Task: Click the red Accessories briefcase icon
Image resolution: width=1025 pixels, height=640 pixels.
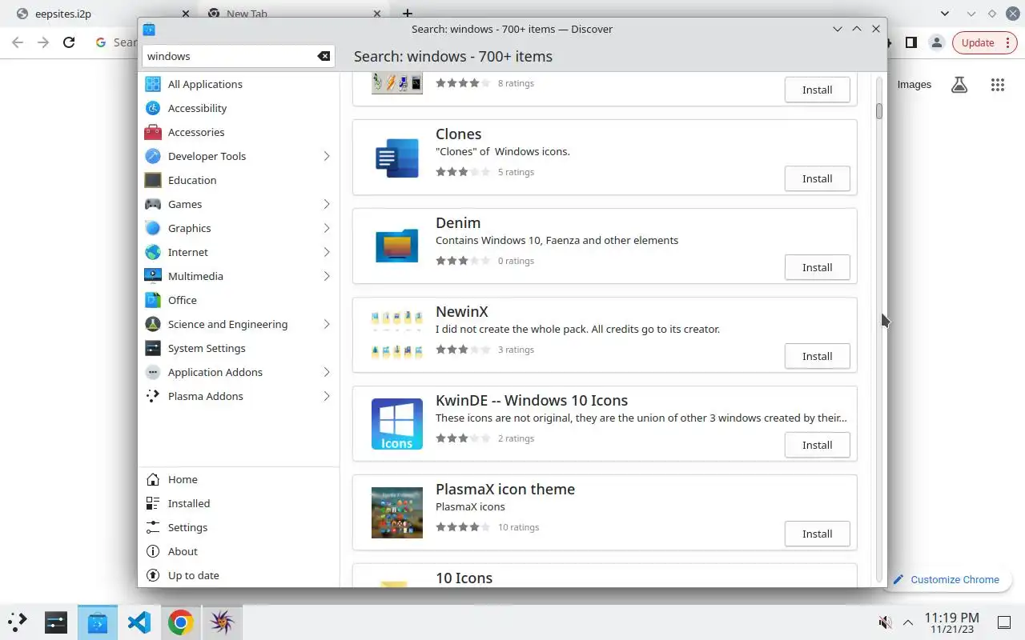Action: [153, 132]
